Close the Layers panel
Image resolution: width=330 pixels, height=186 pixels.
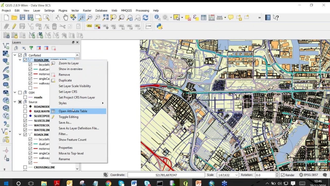point(77,42)
